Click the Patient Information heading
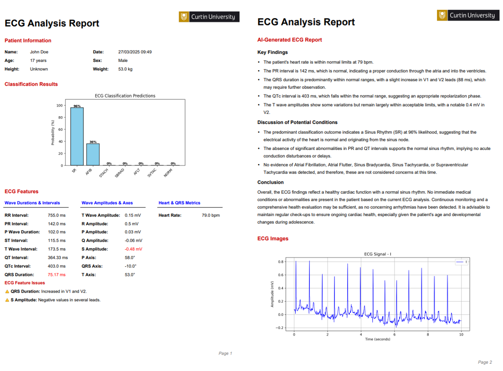This screenshot has height=371, width=503. 28,41
